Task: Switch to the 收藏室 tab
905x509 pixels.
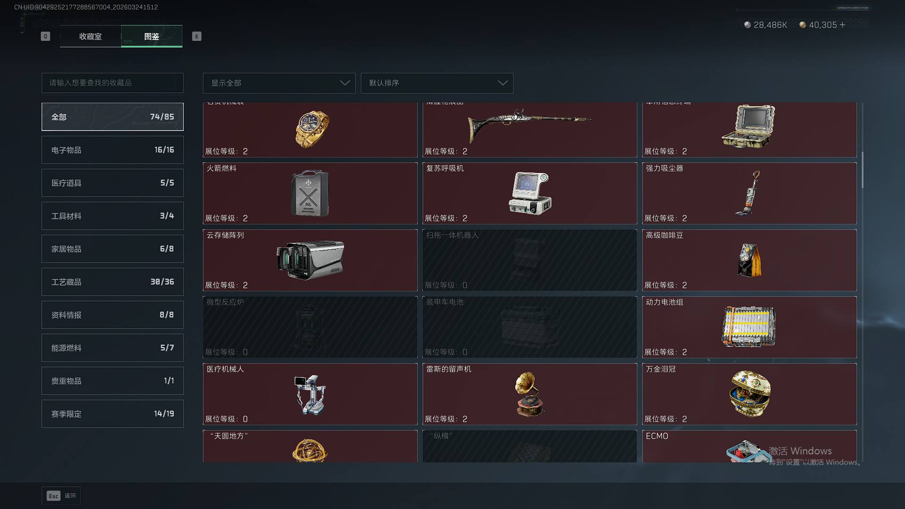Action: tap(90, 36)
